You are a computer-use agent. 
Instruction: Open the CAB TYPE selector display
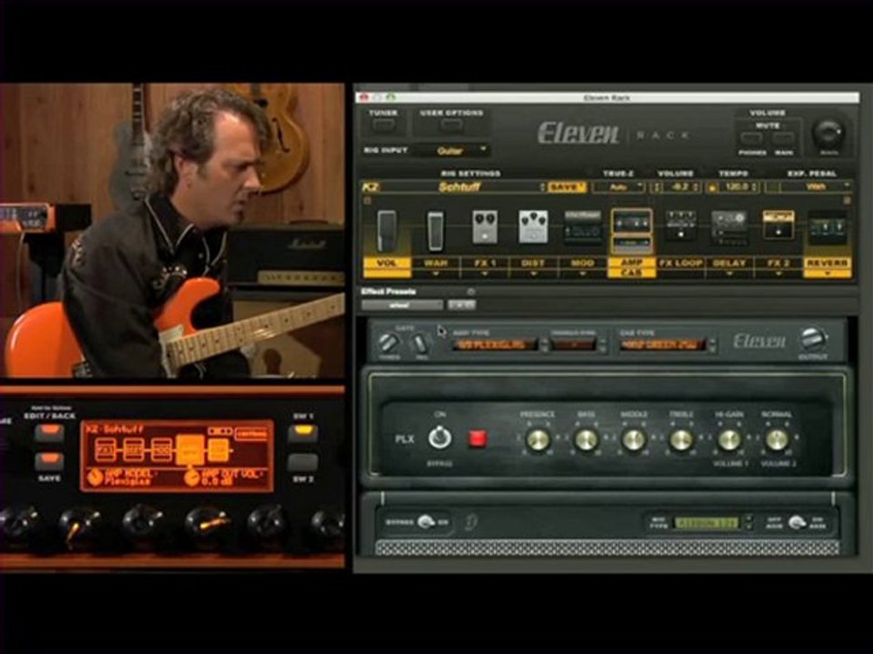coord(663,345)
